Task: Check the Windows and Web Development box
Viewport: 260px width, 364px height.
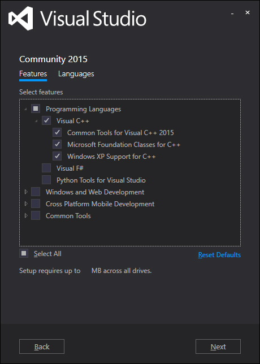Action: coord(36,192)
